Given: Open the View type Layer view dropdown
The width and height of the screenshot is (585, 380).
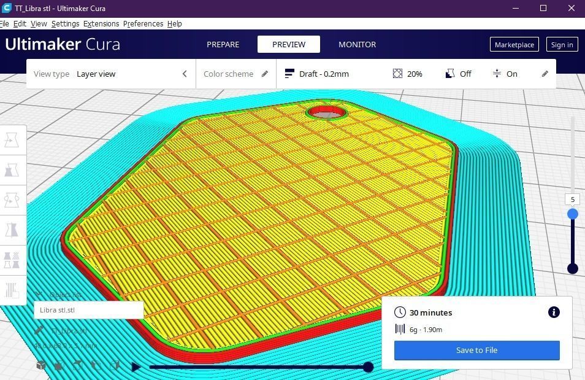Looking at the screenshot, I should click(111, 74).
